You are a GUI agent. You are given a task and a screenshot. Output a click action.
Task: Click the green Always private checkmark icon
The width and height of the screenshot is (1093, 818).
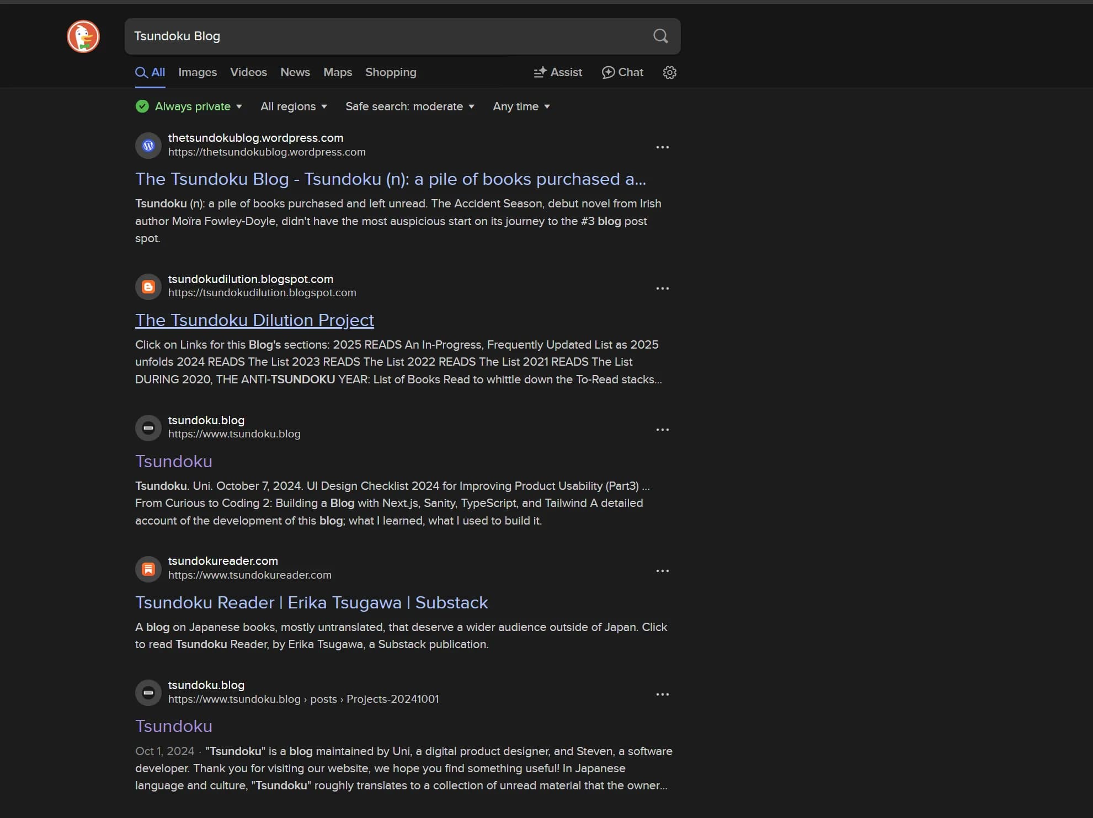(142, 106)
